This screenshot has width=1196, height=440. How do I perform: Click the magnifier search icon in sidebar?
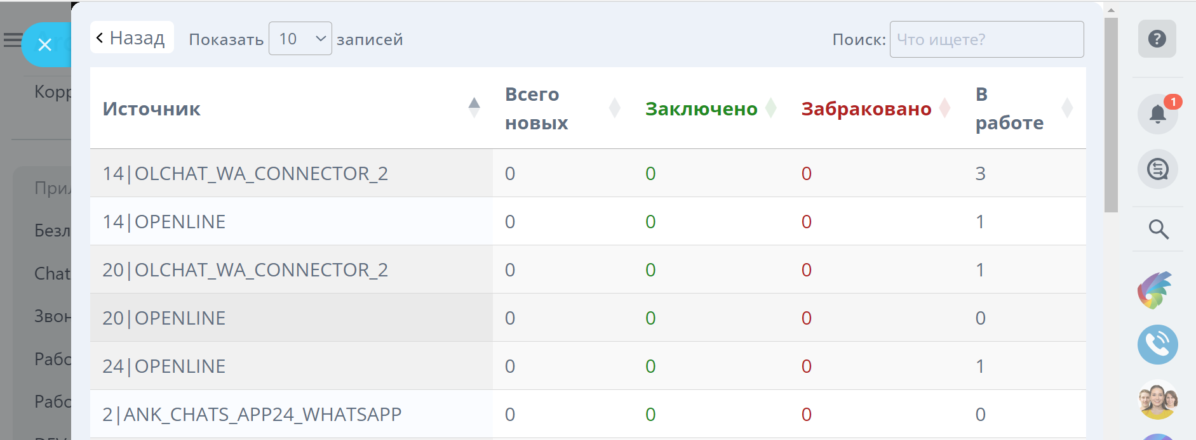point(1159,229)
